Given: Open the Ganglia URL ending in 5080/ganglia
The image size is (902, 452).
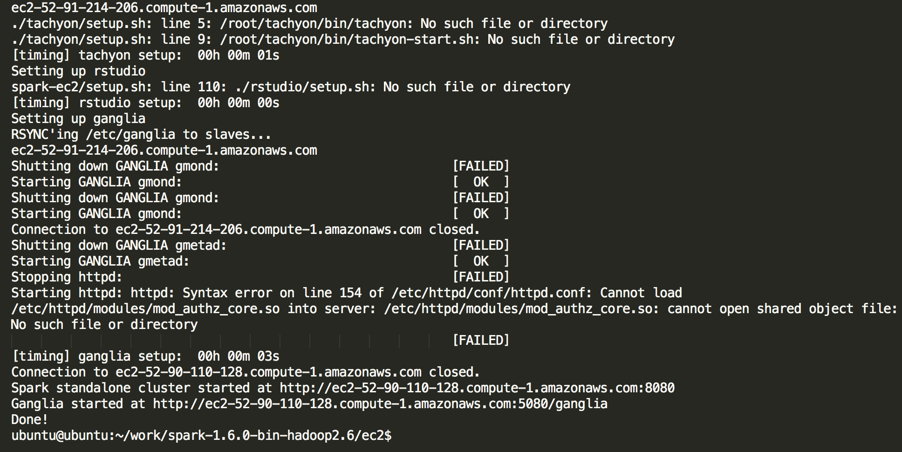Looking at the screenshot, I should (x=380, y=404).
